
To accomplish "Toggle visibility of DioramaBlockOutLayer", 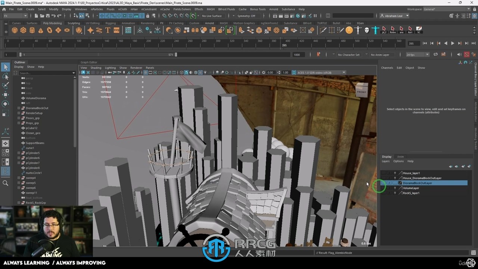I will pyautogui.click(x=384, y=183).
